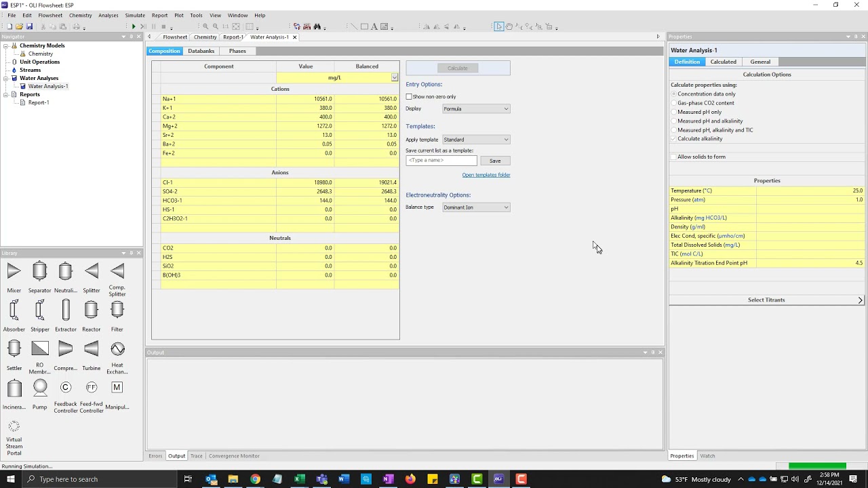The width and height of the screenshot is (868, 488).
Task: Click the template Save button
Action: point(495,161)
